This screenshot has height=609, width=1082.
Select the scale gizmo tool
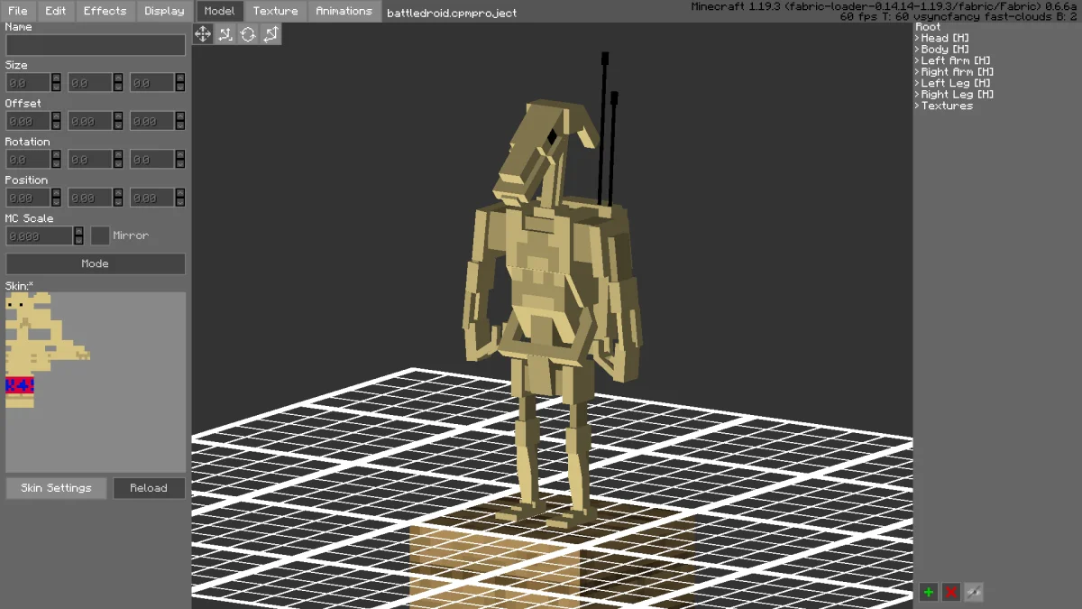[x=225, y=33]
